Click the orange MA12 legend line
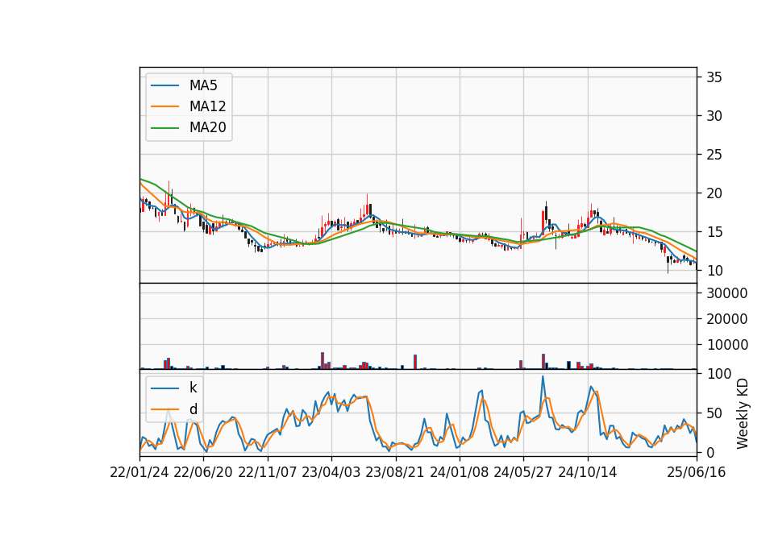 click(x=164, y=106)
